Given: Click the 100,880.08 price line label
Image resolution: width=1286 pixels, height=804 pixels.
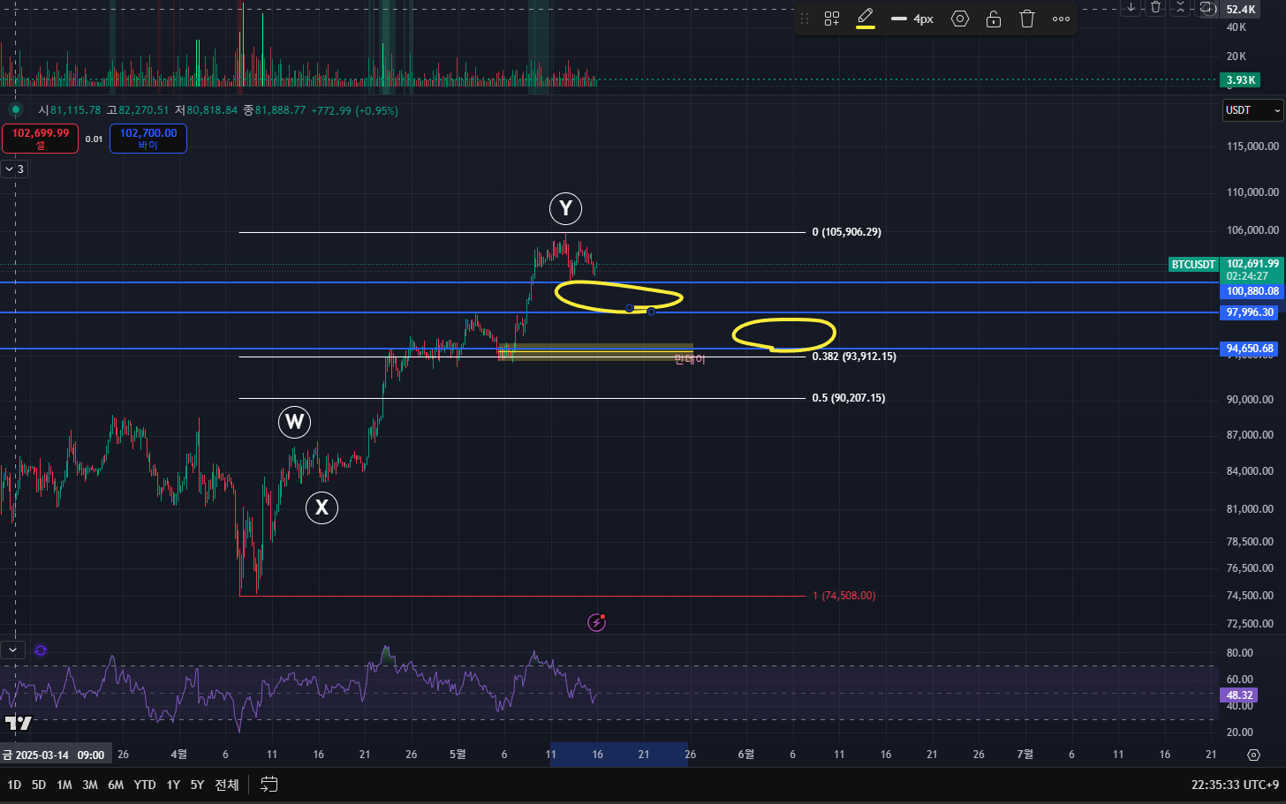Looking at the screenshot, I should tap(1252, 291).
